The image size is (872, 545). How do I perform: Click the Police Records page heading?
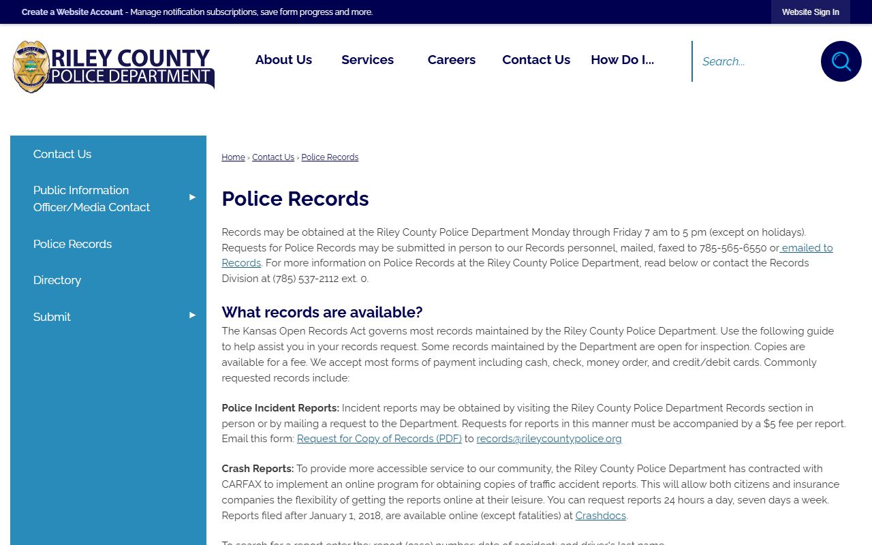(295, 198)
